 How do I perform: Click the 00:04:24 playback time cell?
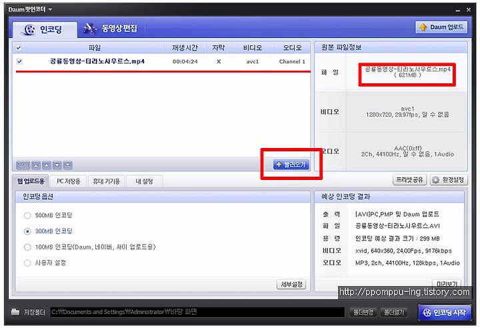point(185,61)
